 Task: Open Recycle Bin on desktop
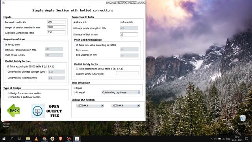click(243, 120)
